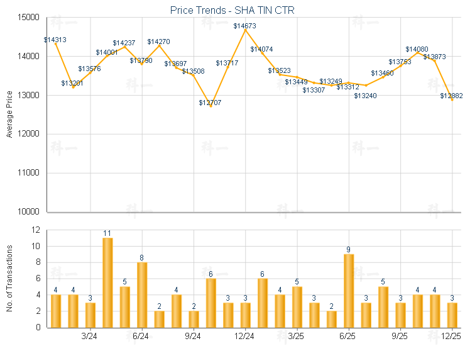Click the tallest bar with 11 transactions
465x346 pixels.
pos(107,282)
